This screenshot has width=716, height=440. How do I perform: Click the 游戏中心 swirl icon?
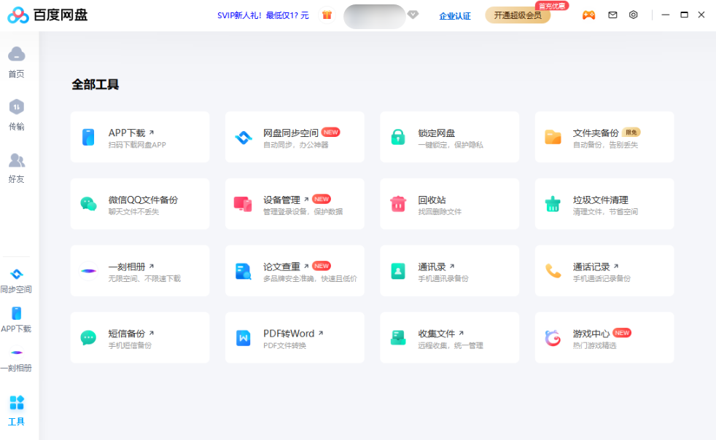pyautogui.click(x=553, y=338)
